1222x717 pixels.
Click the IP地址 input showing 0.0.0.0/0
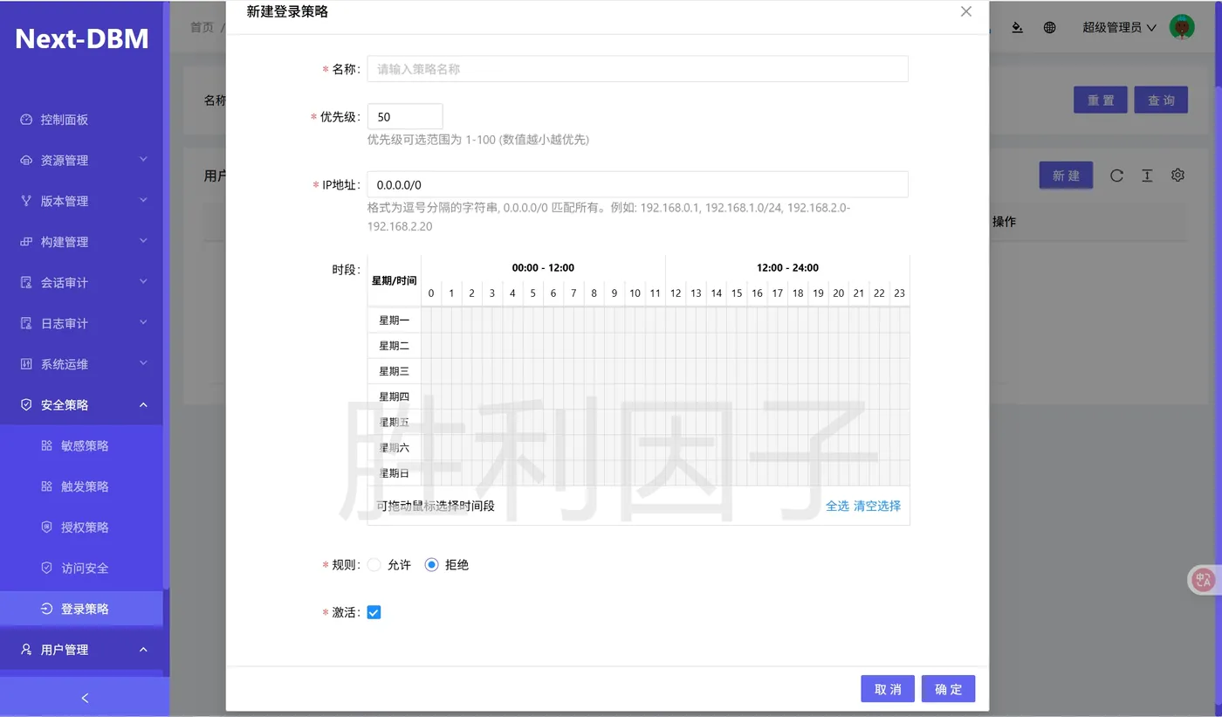coord(637,185)
